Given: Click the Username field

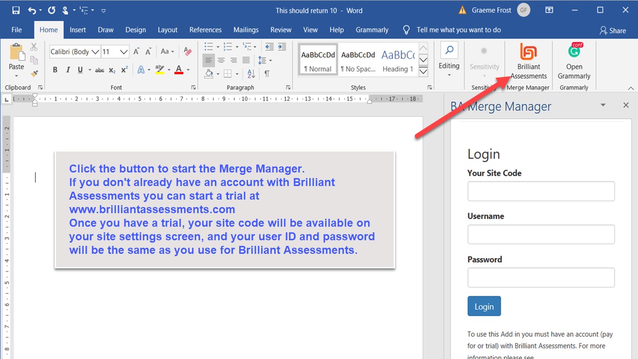Looking at the screenshot, I should [541, 235].
